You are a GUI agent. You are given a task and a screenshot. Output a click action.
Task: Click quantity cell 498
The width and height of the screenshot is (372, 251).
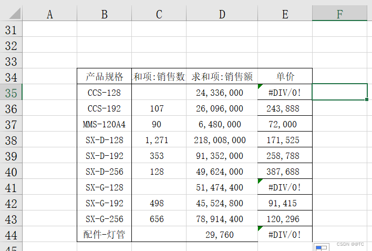tap(159, 203)
